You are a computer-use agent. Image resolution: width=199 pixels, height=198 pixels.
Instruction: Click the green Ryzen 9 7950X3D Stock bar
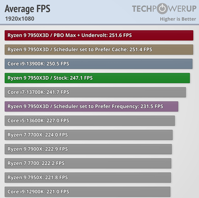pyautogui.click(x=97, y=78)
